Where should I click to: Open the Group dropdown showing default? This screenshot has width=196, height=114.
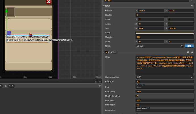click(160, 46)
